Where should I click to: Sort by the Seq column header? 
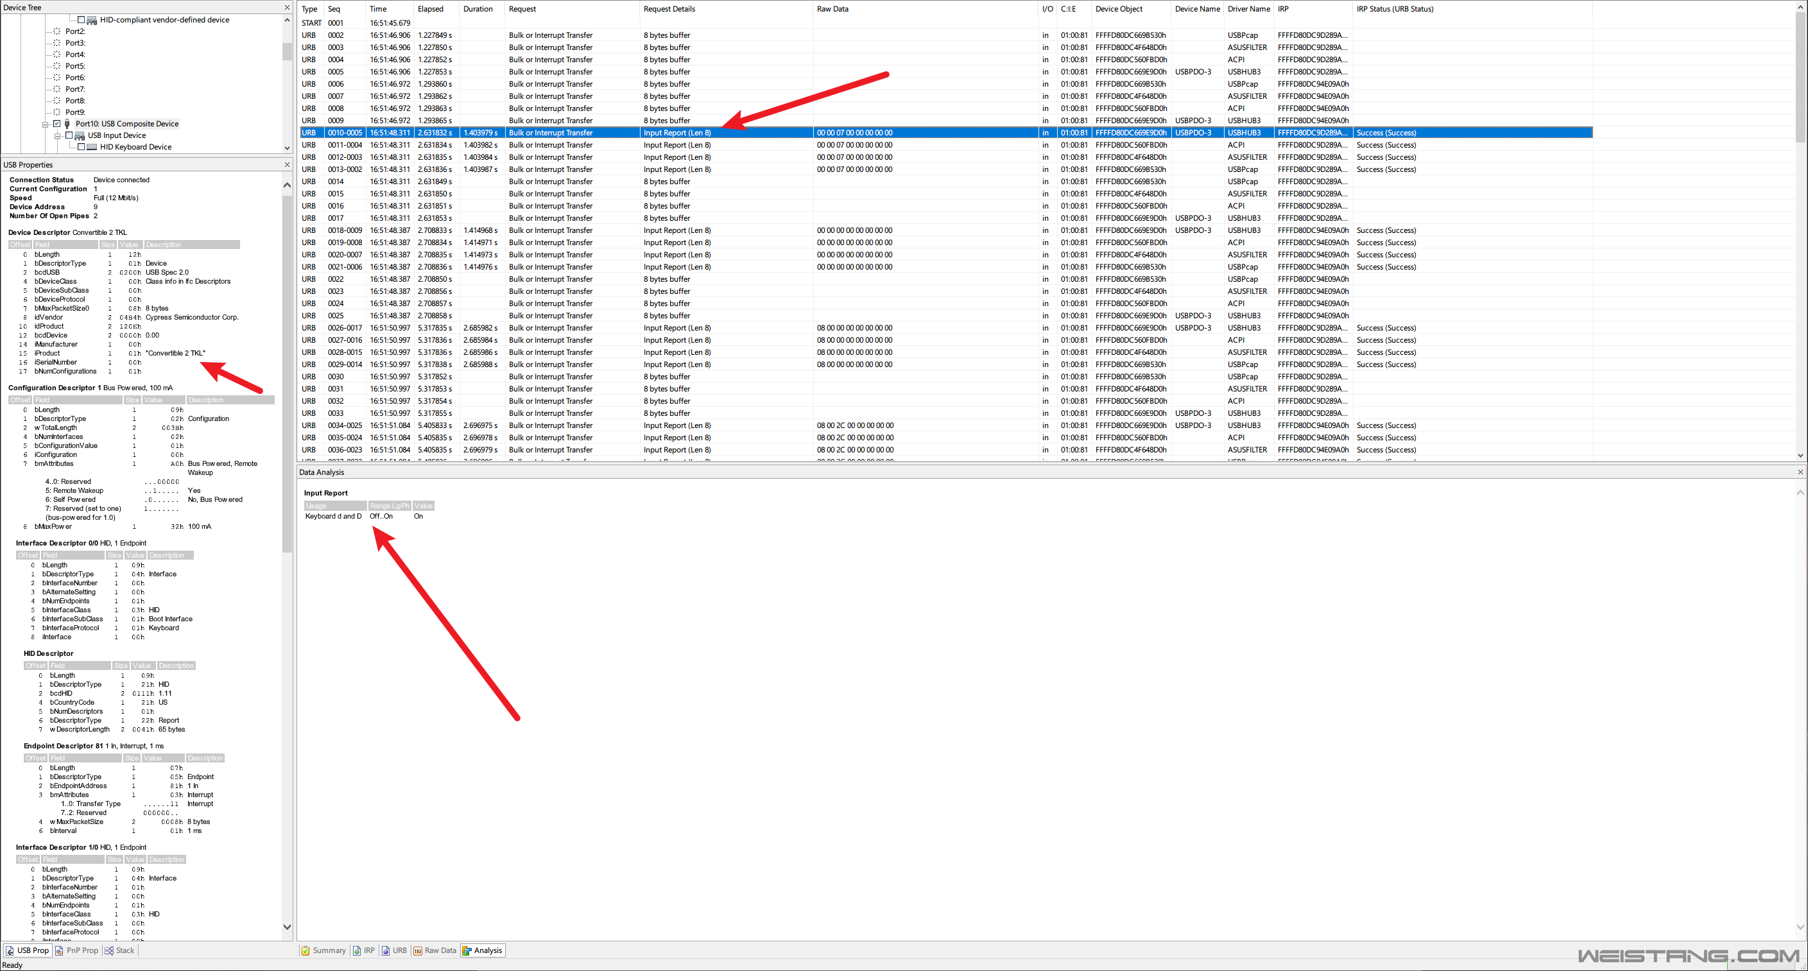(345, 9)
